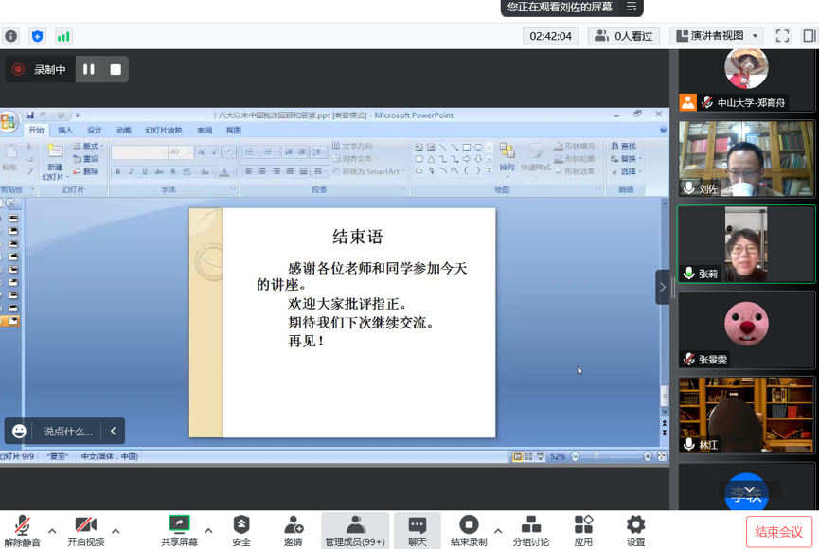This screenshot has height=549, width=819.
Task: Open meeting 设置 settings
Action: click(635, 530)
